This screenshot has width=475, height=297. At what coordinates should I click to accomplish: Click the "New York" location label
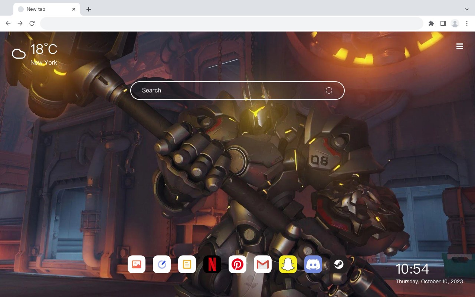click(x=44, y=62)
